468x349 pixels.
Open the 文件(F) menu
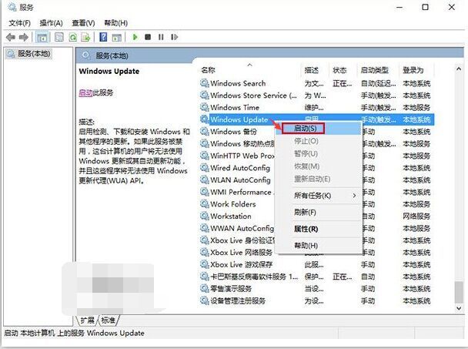(x=19, y=23)
